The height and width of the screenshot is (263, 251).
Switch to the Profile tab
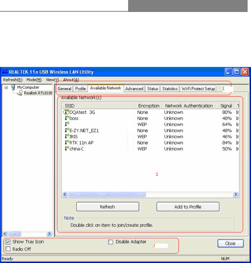[x=80, y=89]
